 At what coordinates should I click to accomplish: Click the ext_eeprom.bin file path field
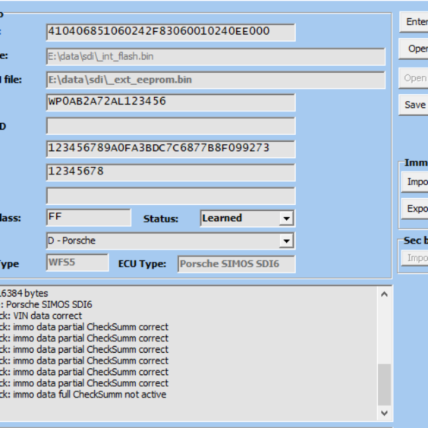216,80
